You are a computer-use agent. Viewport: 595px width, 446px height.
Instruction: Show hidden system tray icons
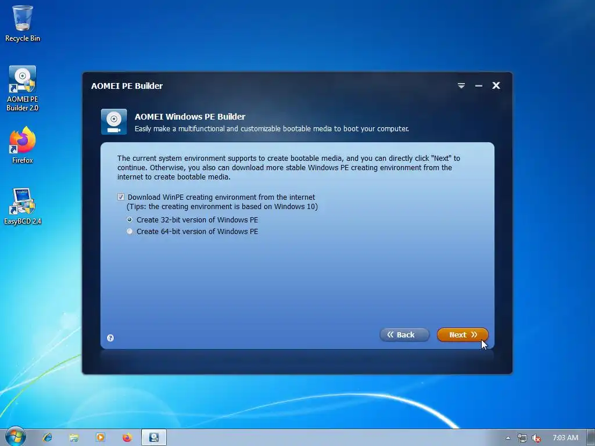(x=508, y=438)
